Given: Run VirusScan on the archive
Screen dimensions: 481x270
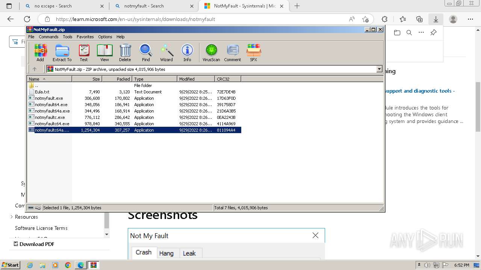Looking at the screenshot, I should coord(211,53).
